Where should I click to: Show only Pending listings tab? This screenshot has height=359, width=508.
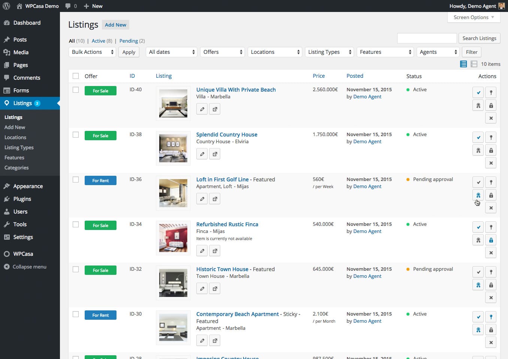pyautogui.click(x=128, y=41)
